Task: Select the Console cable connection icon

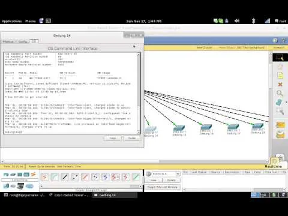Action: (x=55, y=177)
